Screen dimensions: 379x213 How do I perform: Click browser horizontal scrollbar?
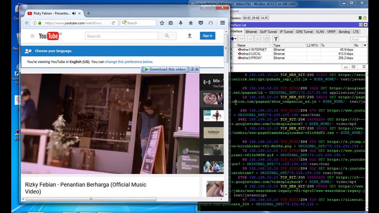(91, 199)
